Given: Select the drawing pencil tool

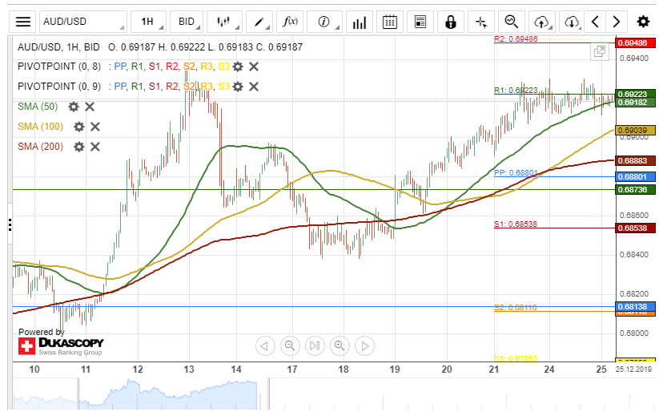Looking at the screenshot, I should (259, 22).
